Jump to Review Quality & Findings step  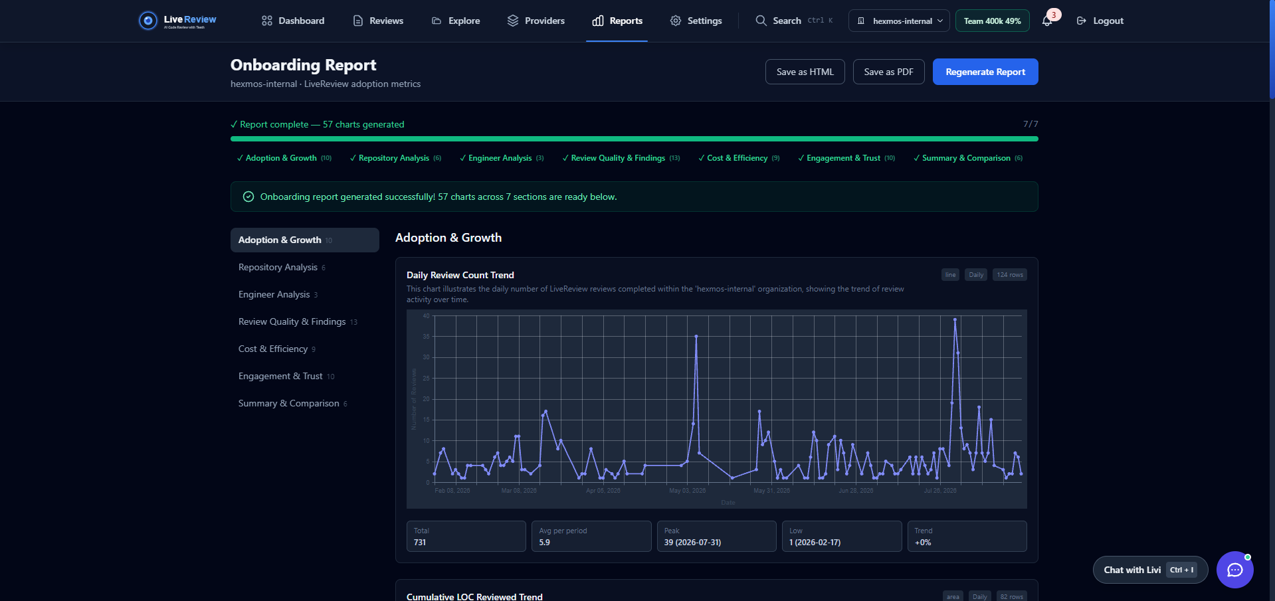point(621,158)
